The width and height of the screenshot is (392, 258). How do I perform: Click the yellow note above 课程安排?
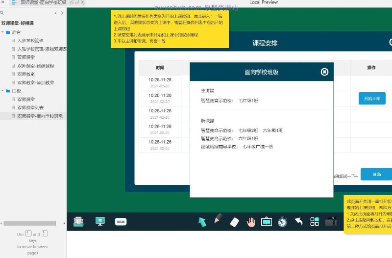tap(170, 29)
